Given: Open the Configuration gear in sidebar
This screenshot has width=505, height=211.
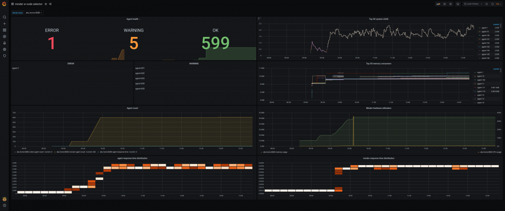Looking at the screenshot, I should click(4, 49).
